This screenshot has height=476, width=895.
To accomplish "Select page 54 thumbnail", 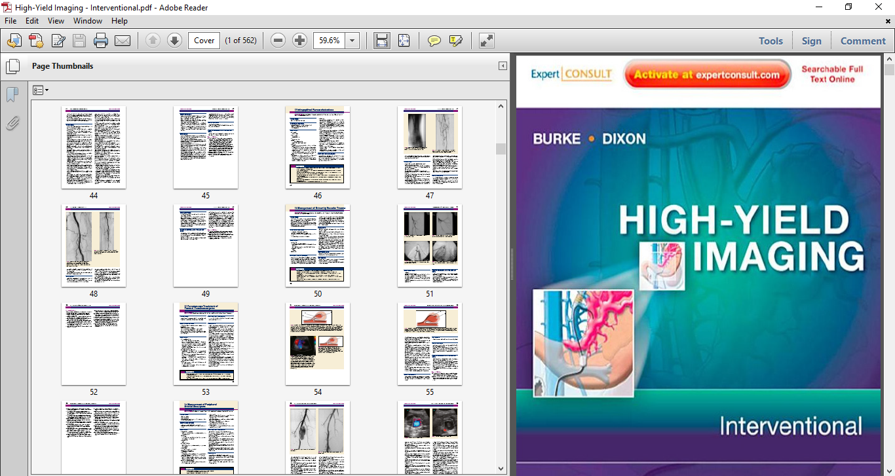I will point(318,344).
